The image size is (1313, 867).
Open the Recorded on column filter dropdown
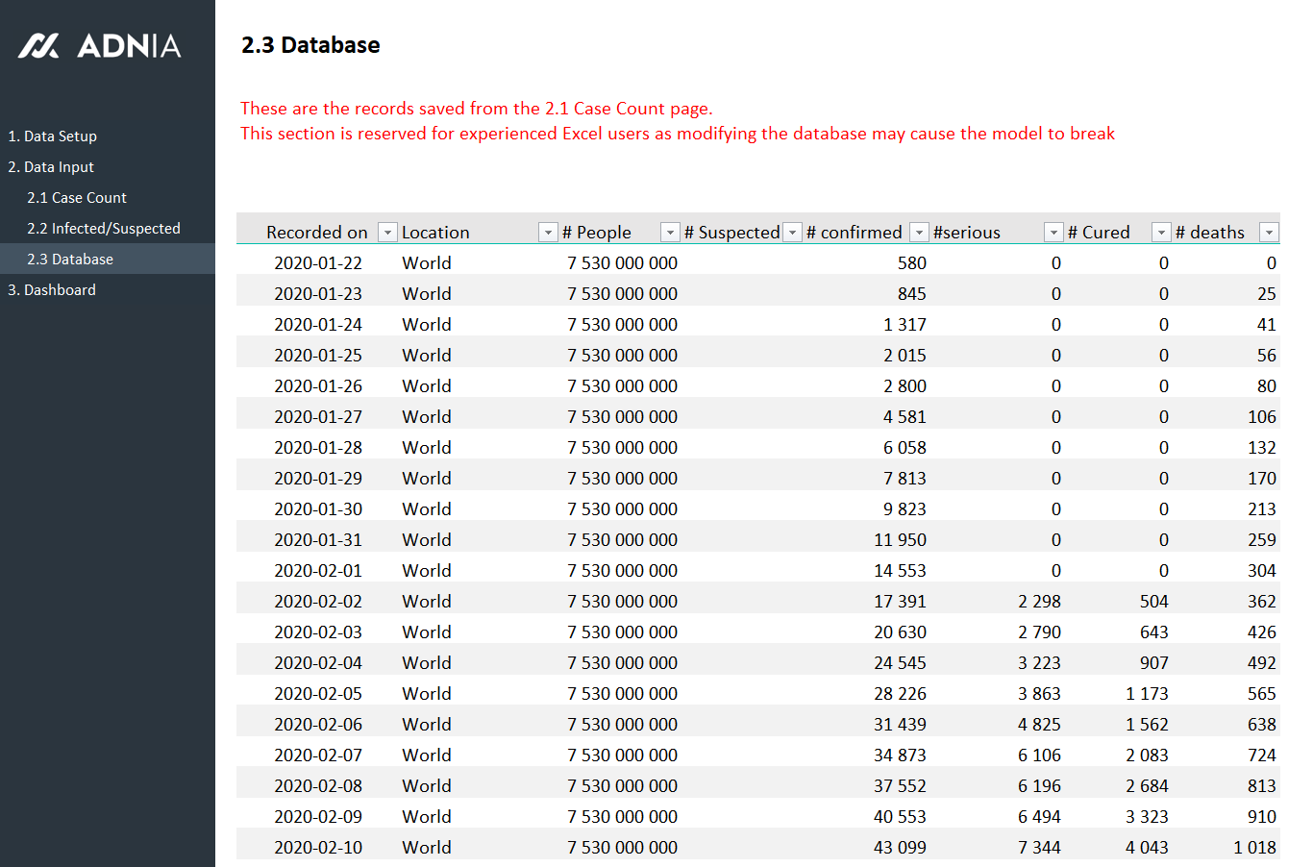point(387,233)
